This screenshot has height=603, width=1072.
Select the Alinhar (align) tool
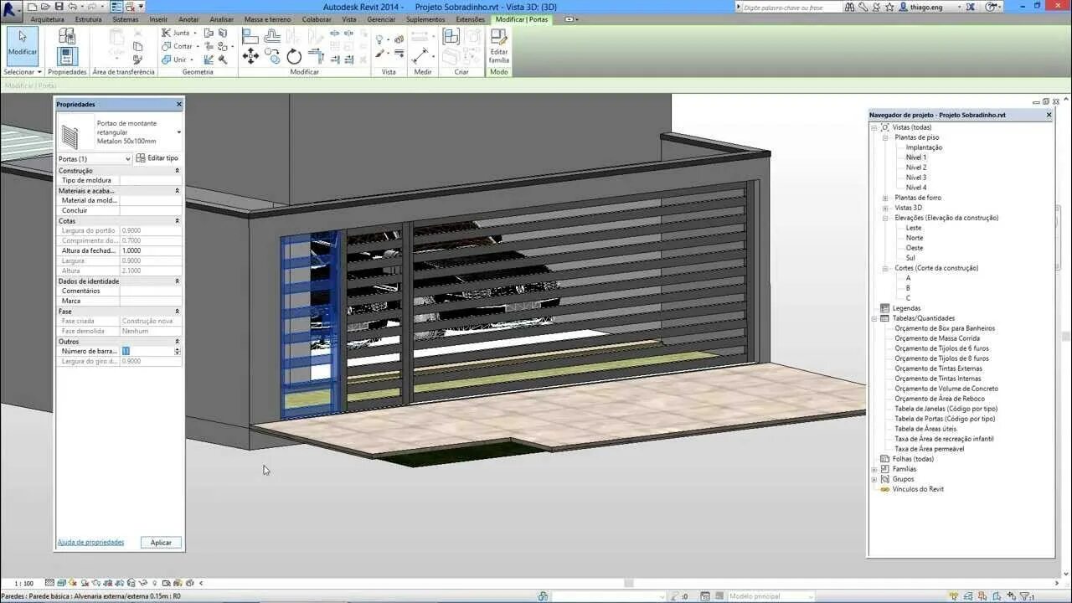(250, 36)
